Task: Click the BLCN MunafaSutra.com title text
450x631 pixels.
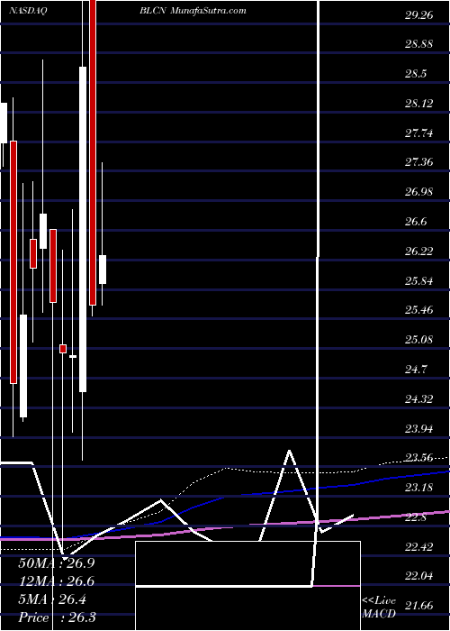Action: 193,11
